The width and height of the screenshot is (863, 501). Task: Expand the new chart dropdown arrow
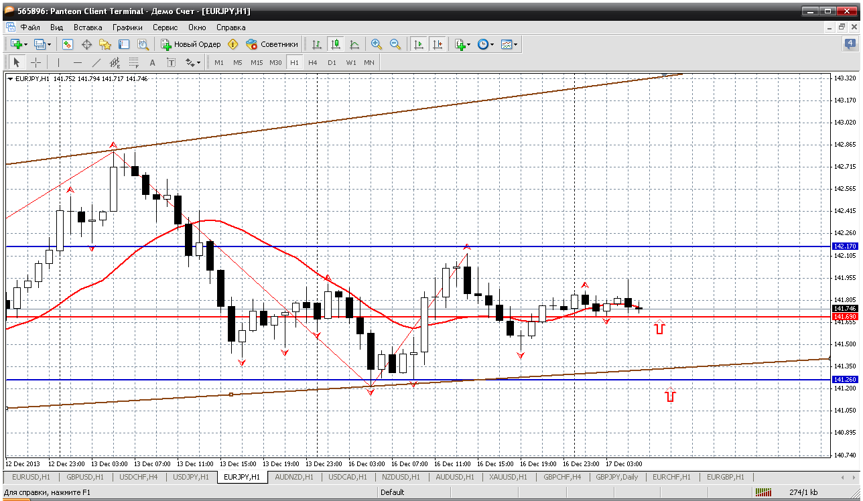pos(25,44)
